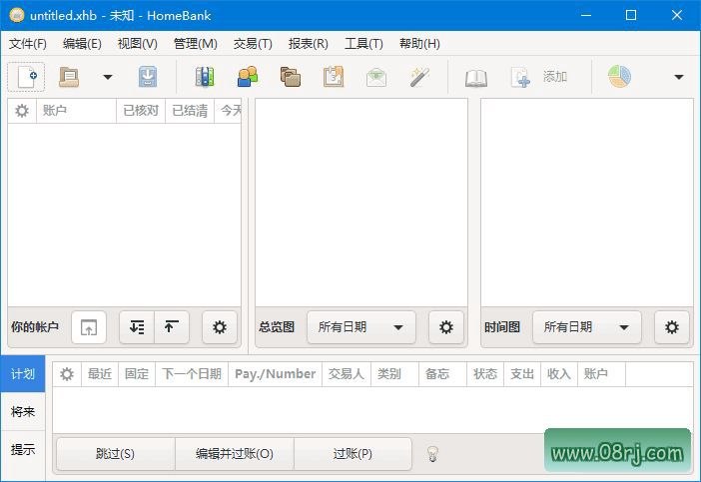The height and width of the screenshot is (482, 701).
Task: Open your accounts panel settings gear
Action: 220,327
